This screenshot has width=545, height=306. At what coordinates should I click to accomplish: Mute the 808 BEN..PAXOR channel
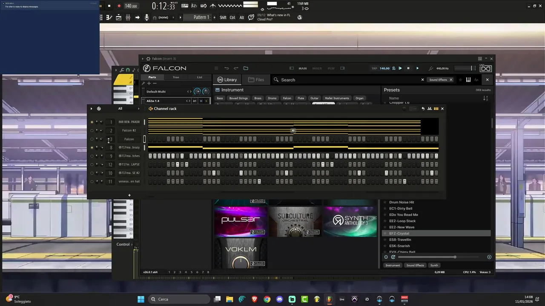92,122
